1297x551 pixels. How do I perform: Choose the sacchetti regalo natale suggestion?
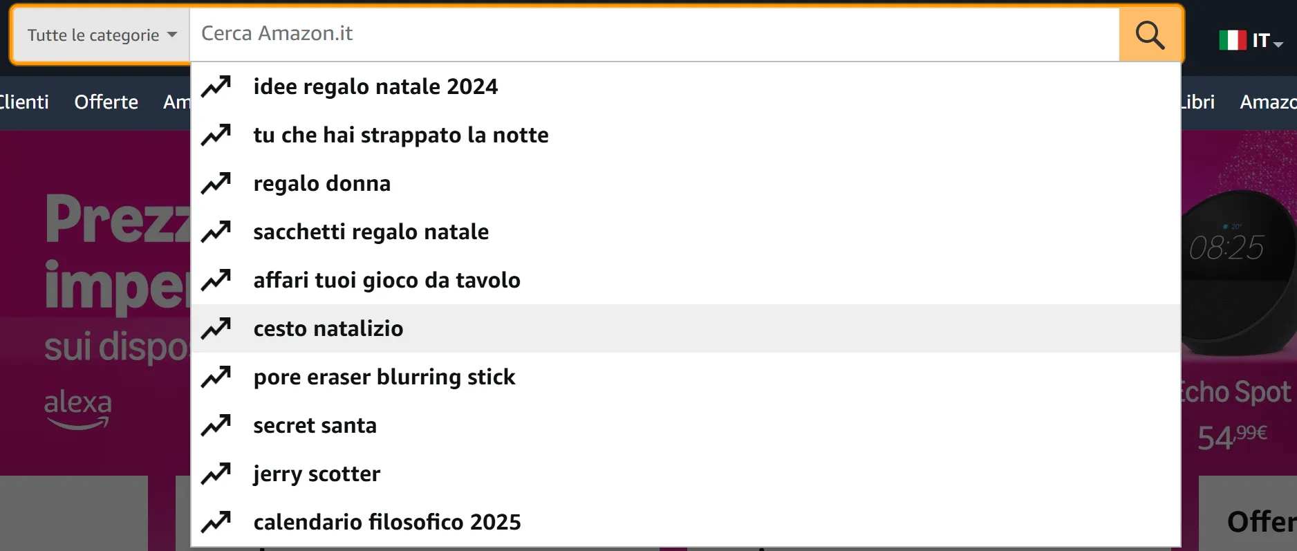click(371, 231)
